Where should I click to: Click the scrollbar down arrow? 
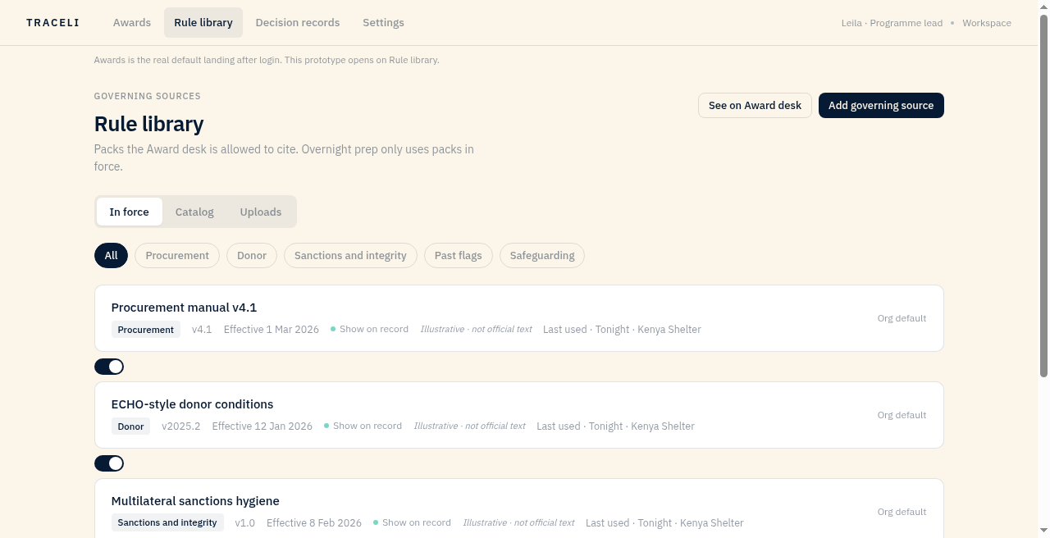(1044, 532)
